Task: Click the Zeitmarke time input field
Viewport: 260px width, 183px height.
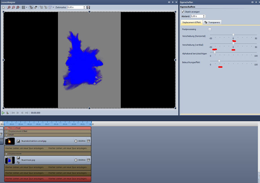Action: pyautogui.click(x=75, y=7)
